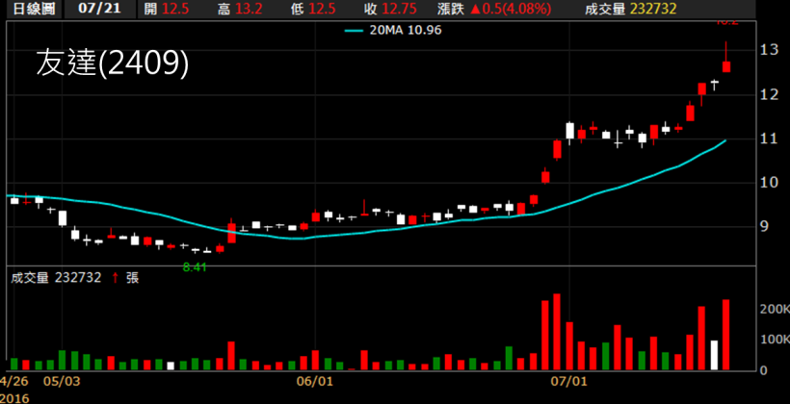
Task: Click the 9 price axis label
Action: coord(766,226)
